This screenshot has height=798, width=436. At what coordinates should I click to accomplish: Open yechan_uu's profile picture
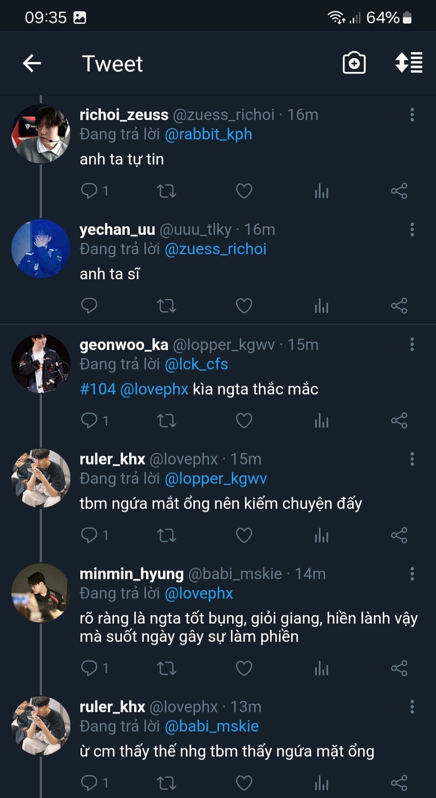coord(41,249)
